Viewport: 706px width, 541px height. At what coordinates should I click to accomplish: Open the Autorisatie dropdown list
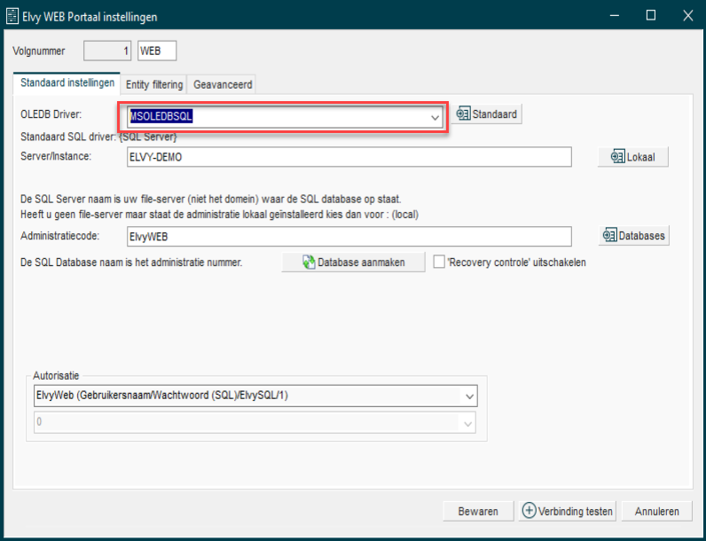pos(468,395)
